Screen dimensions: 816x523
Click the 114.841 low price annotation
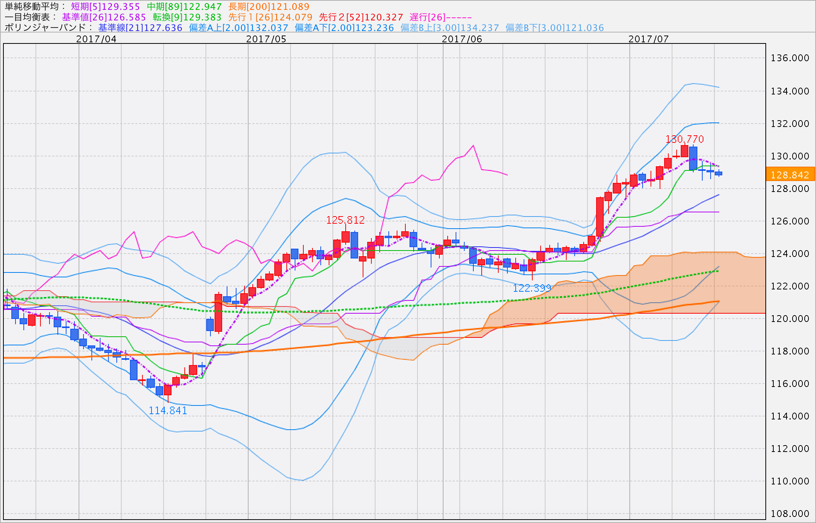pyautogui.click(x=168, y=410)
